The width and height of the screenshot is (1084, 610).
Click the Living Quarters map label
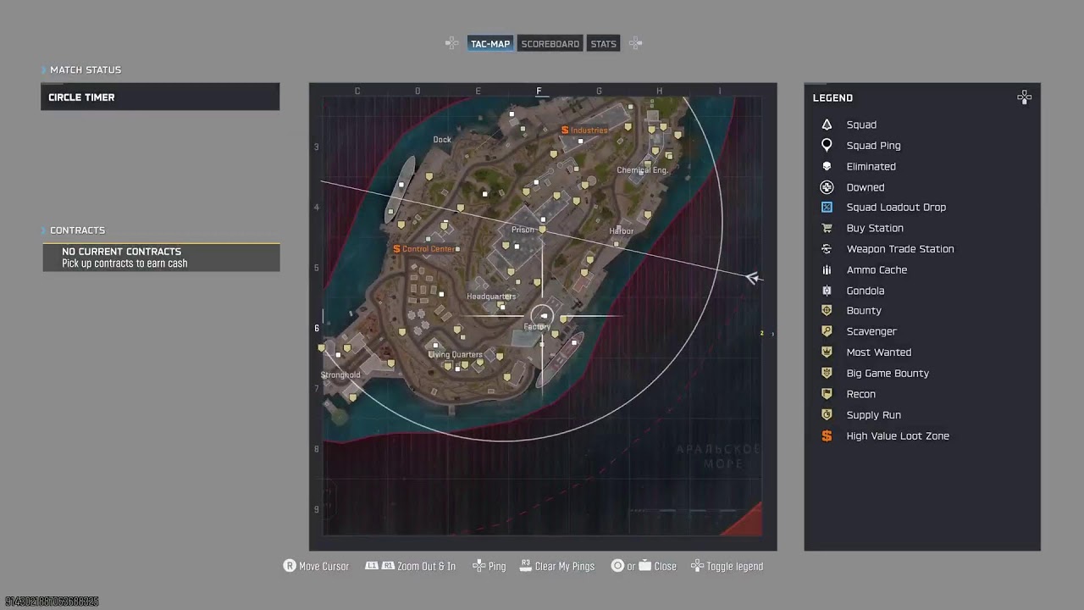[456, 355]
